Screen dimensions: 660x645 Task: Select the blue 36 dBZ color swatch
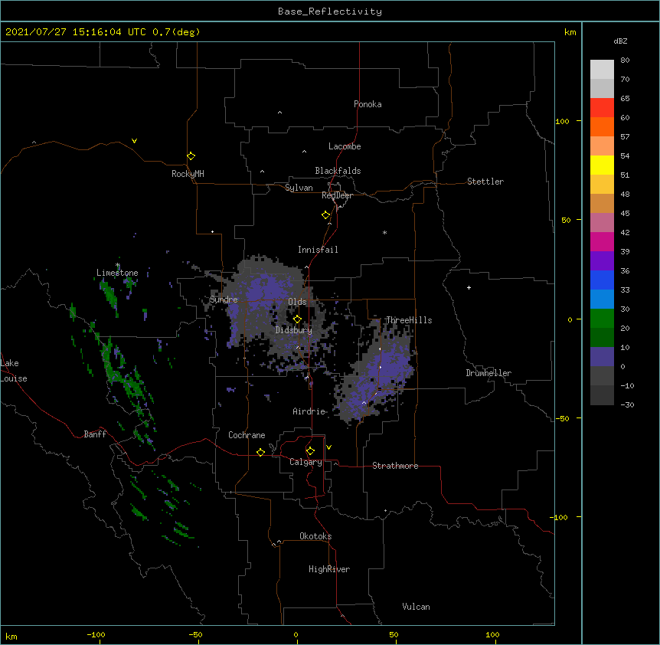tap(602, 280)
